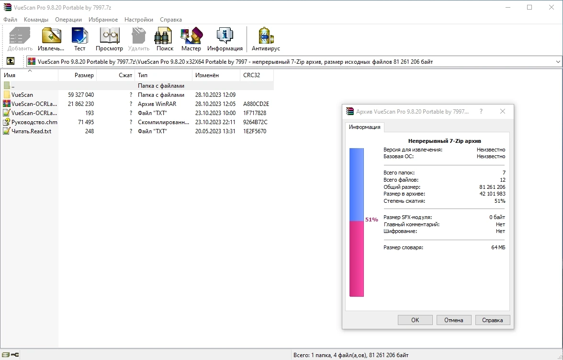563x360 pixels.
Task: Click the size value 59 327 040
Action: 81,95
